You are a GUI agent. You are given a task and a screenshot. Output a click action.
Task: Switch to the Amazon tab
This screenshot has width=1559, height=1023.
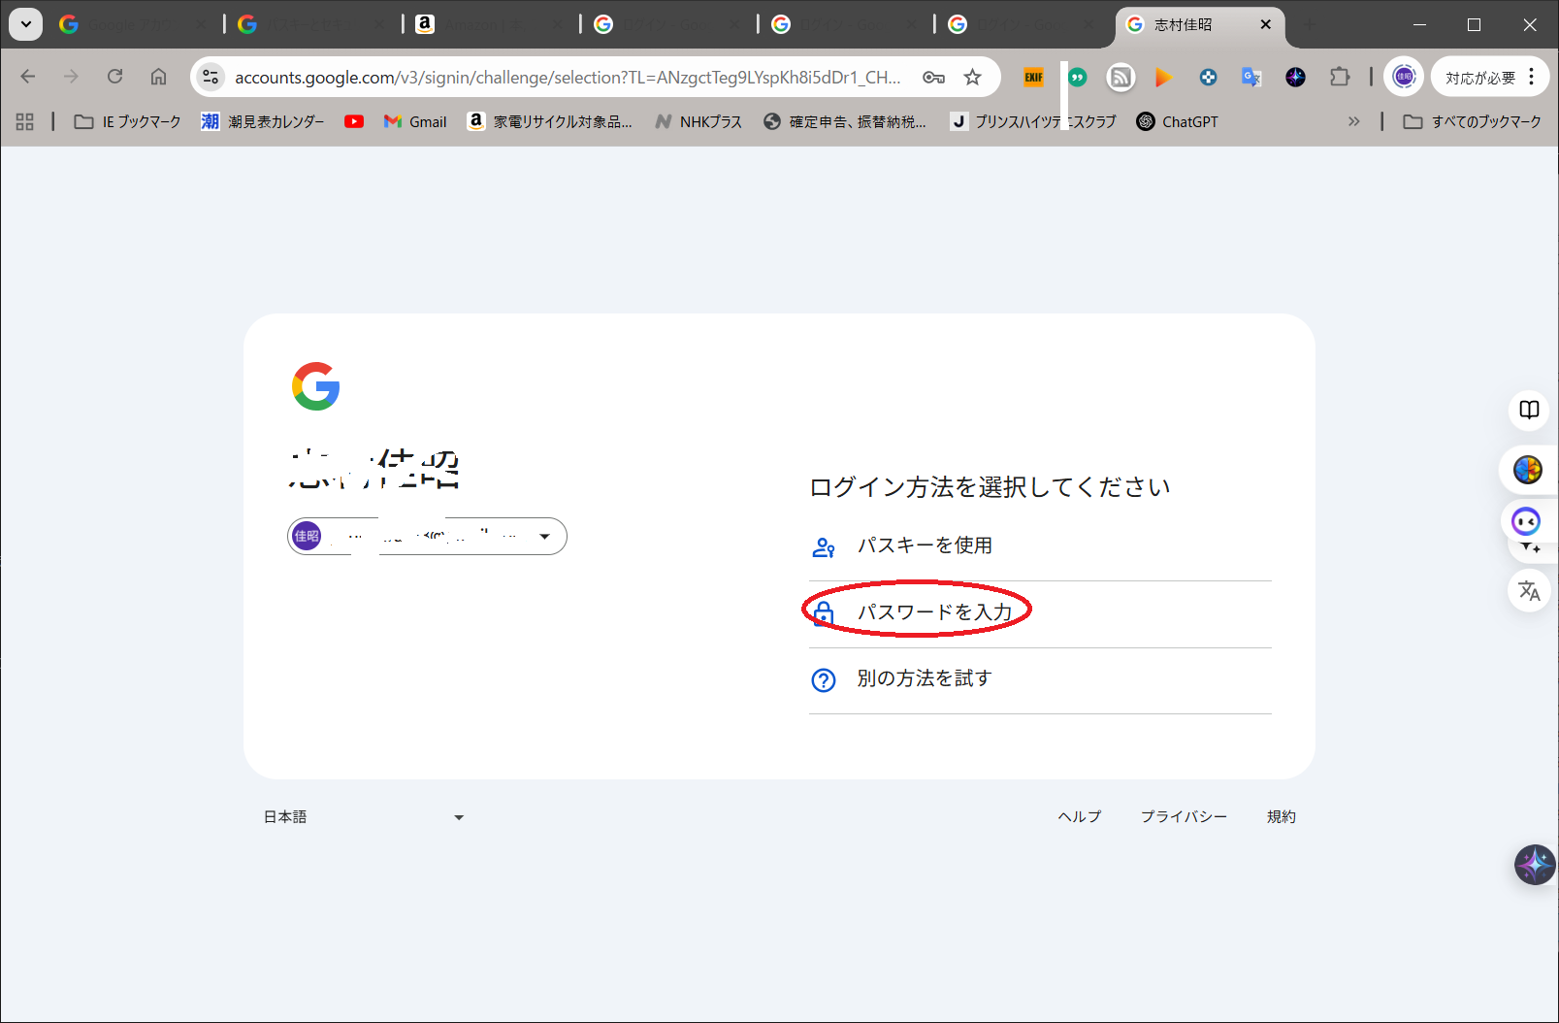485,24
